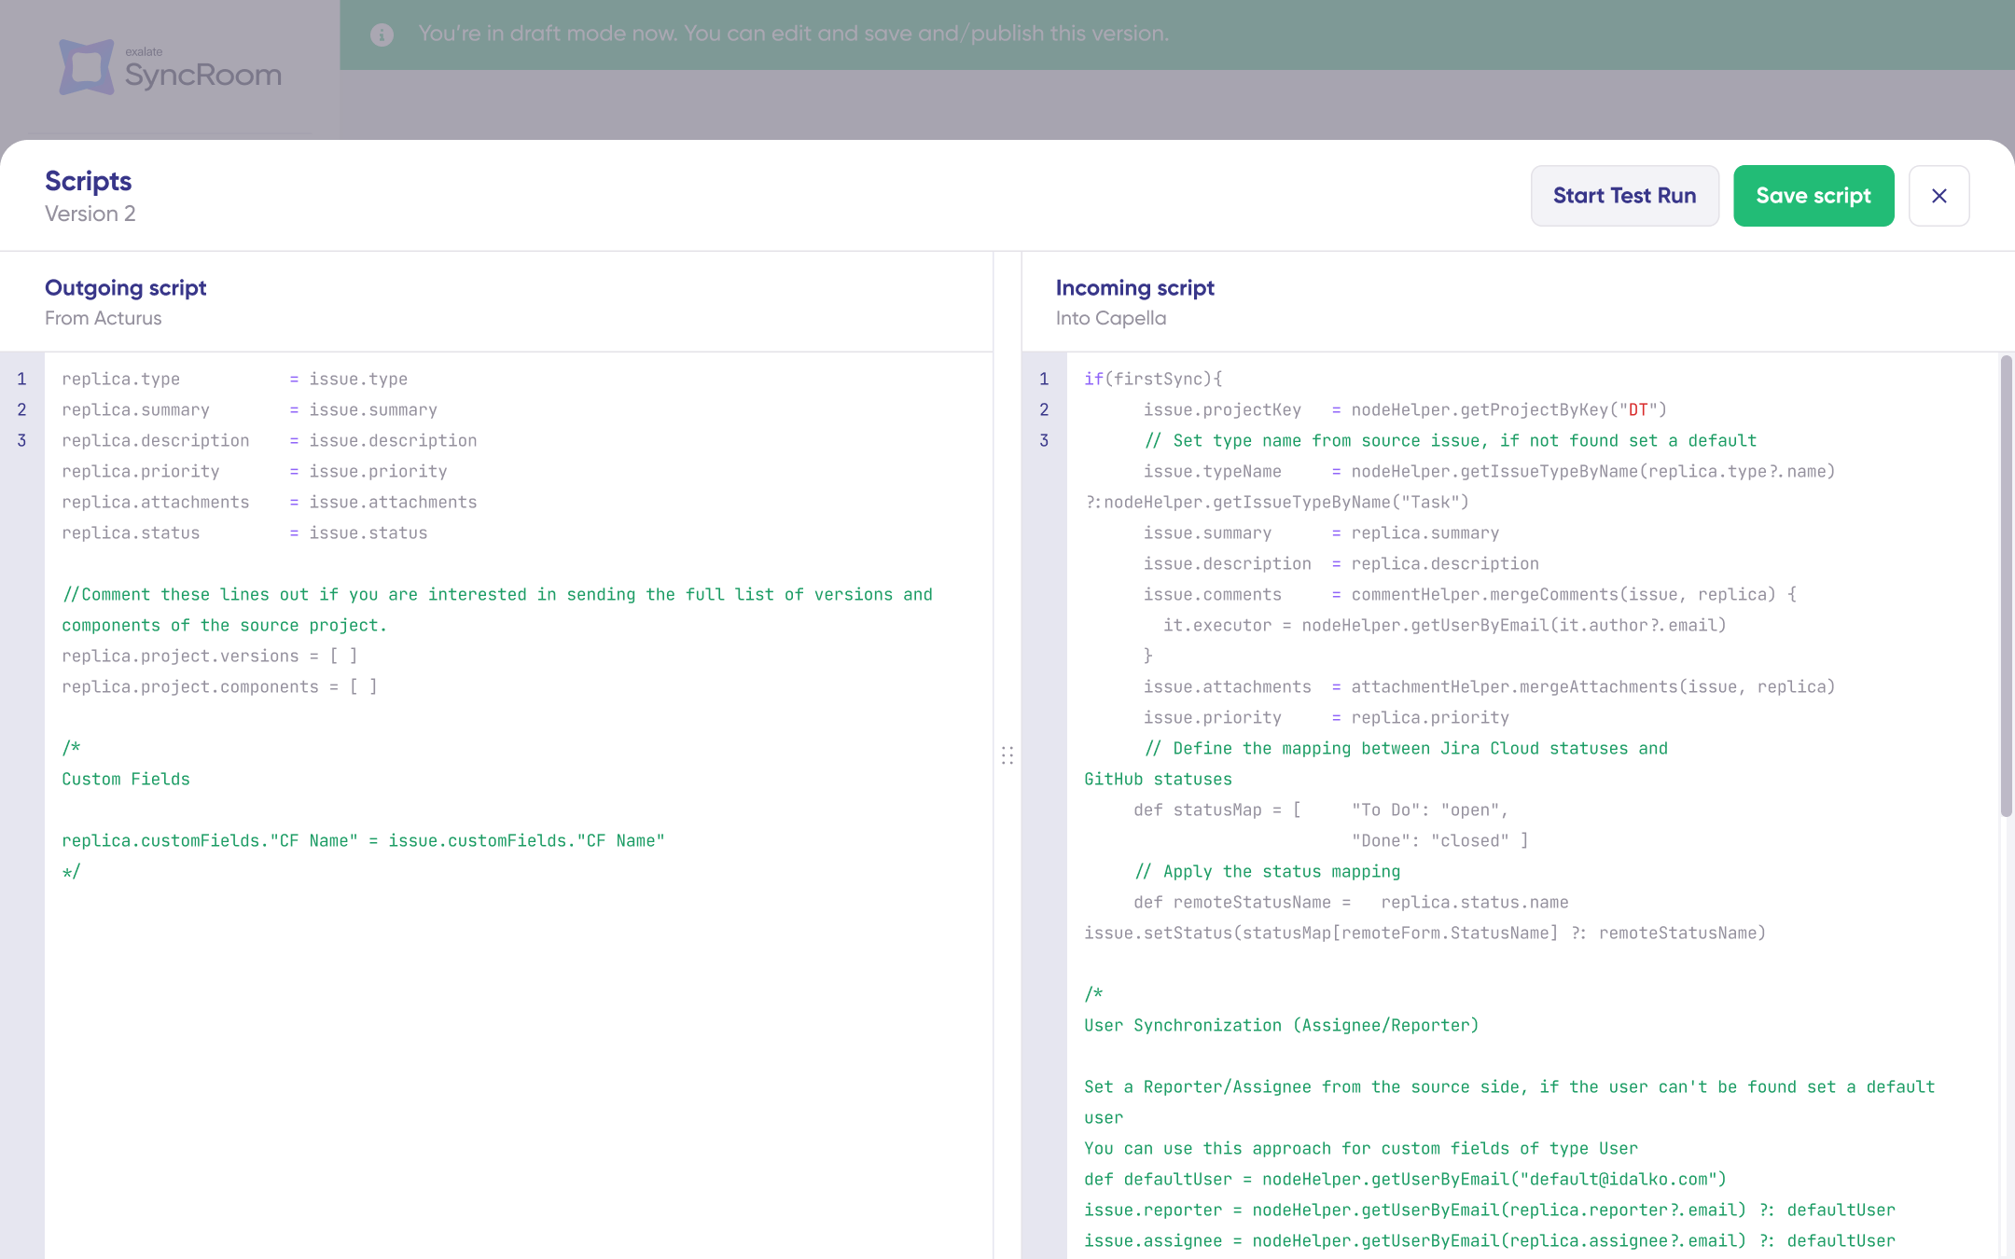Click the Start Test Run button

(1624, 196)
